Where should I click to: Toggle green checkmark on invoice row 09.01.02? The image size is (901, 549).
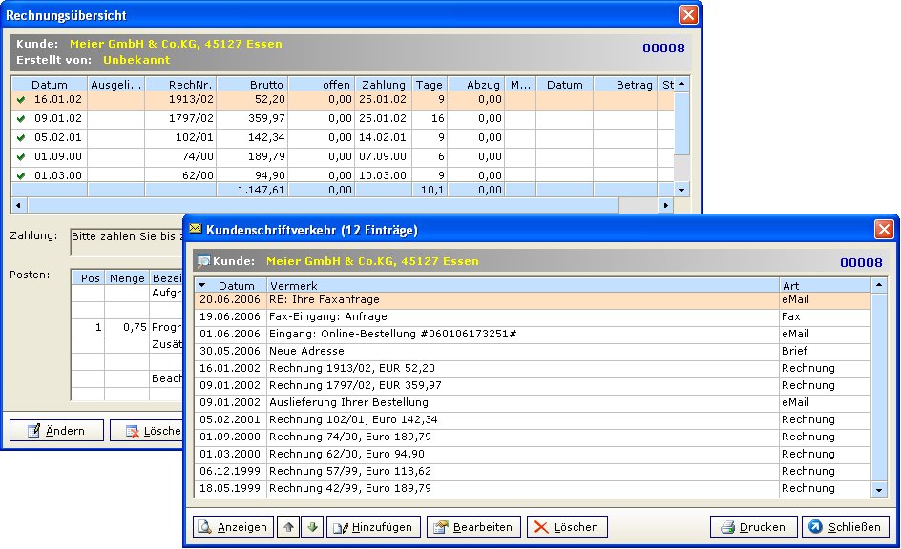coord(21,119)
